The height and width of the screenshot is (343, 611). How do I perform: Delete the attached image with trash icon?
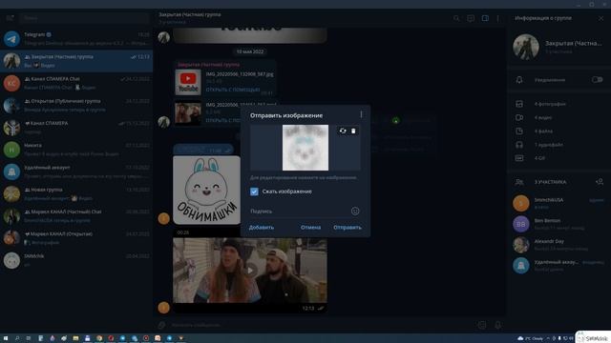[x=353, y=131]
